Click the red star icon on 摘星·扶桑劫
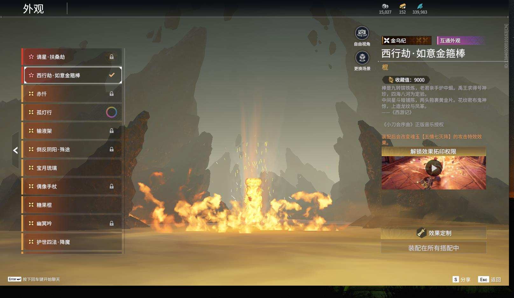 pos(31,57)
